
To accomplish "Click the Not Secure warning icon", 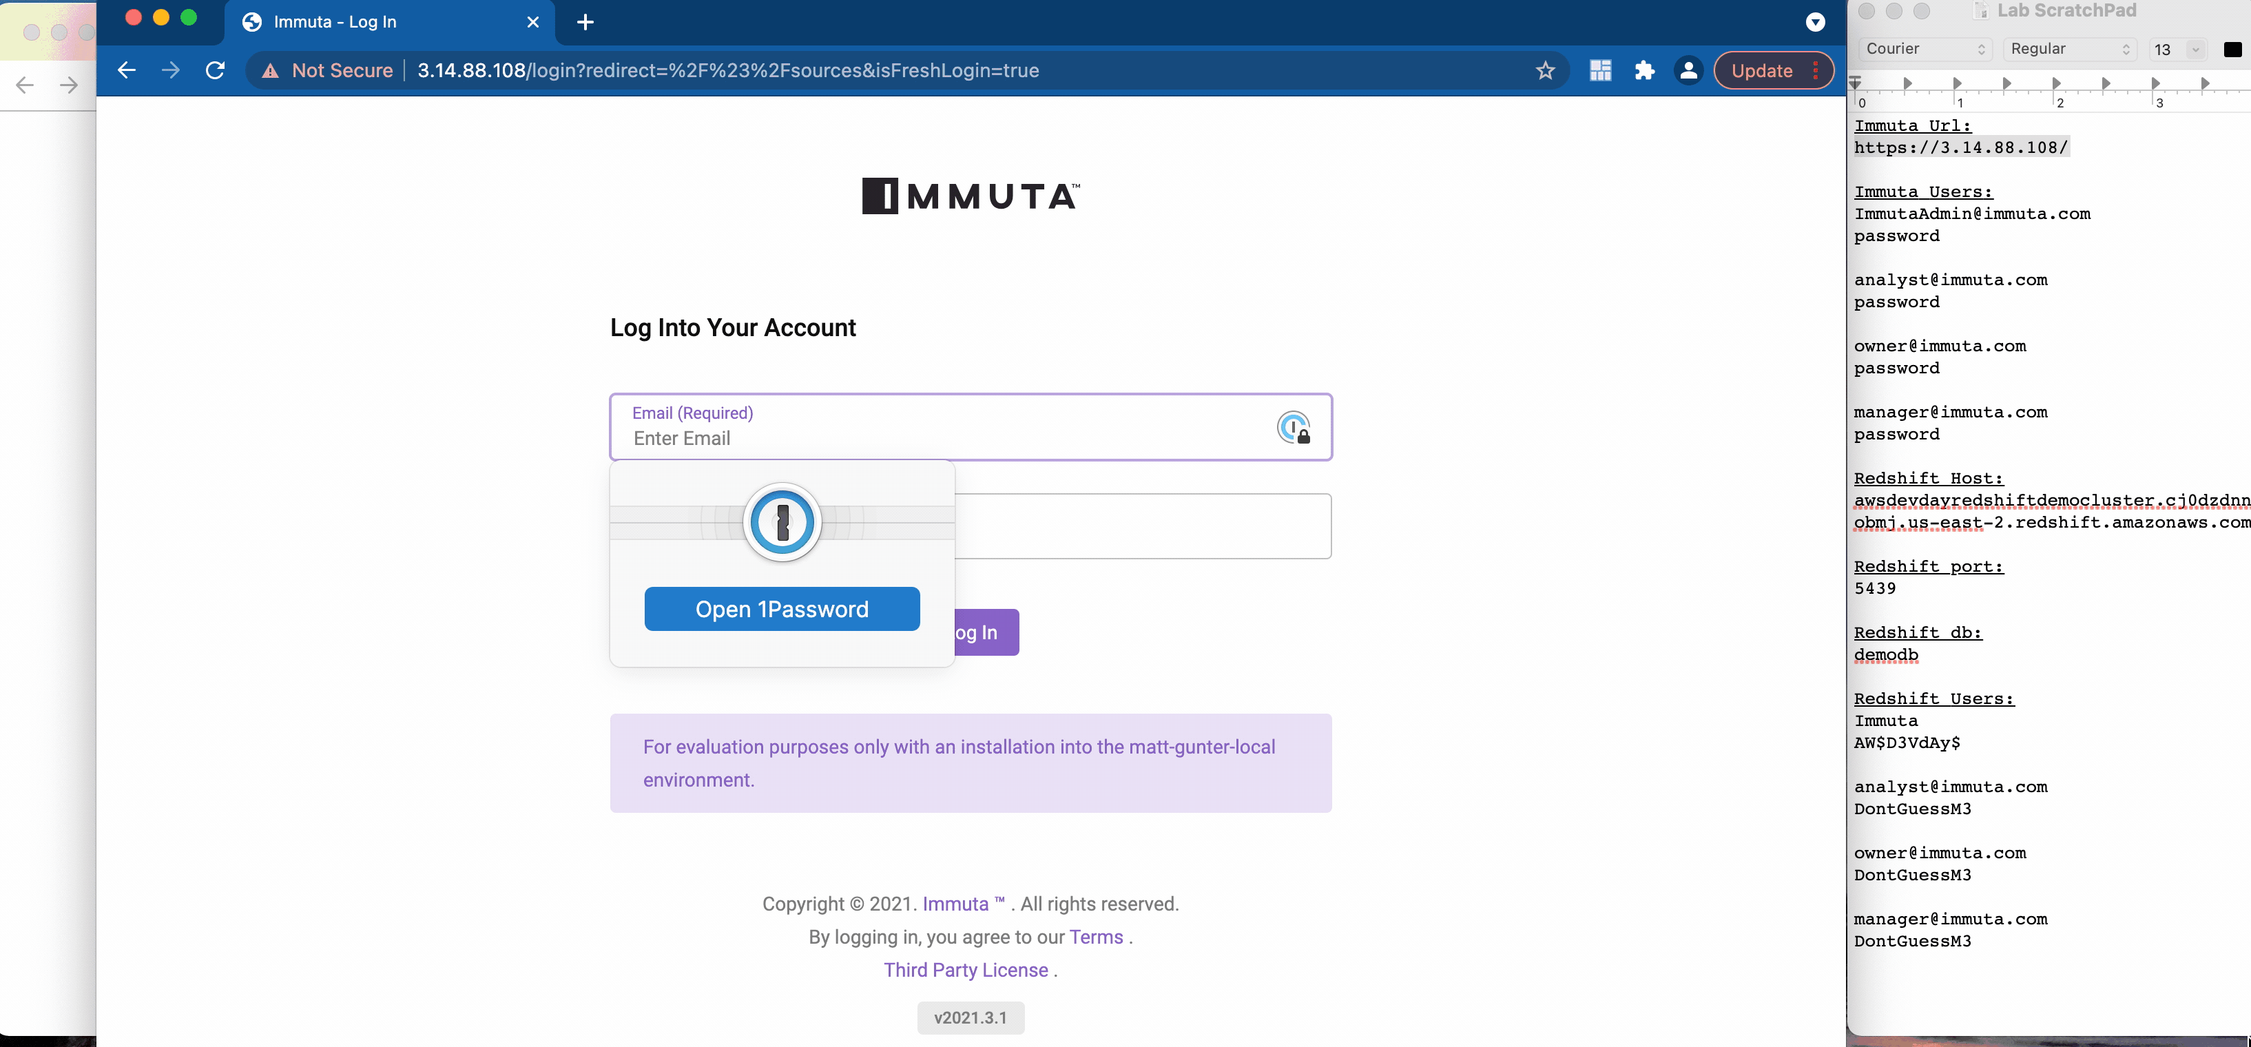I will (271, 71).
